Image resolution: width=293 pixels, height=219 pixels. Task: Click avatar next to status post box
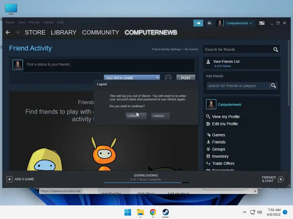coord(18,65)
